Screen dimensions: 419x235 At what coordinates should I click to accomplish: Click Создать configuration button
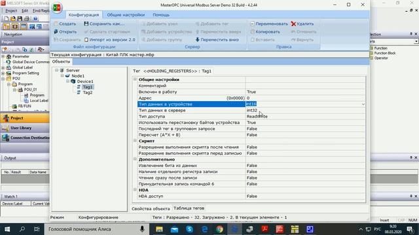(65, 23)
